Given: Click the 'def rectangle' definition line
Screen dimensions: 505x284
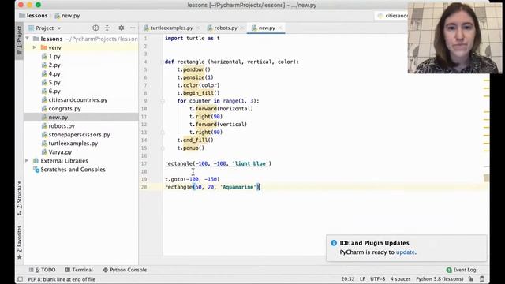Looking at the screenshot, I should point(231,62).
